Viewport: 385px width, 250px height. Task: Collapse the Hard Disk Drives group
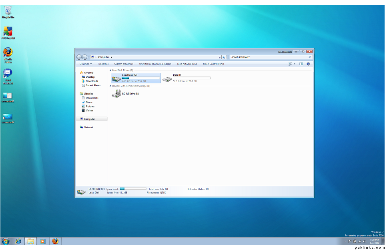(110, 70)
